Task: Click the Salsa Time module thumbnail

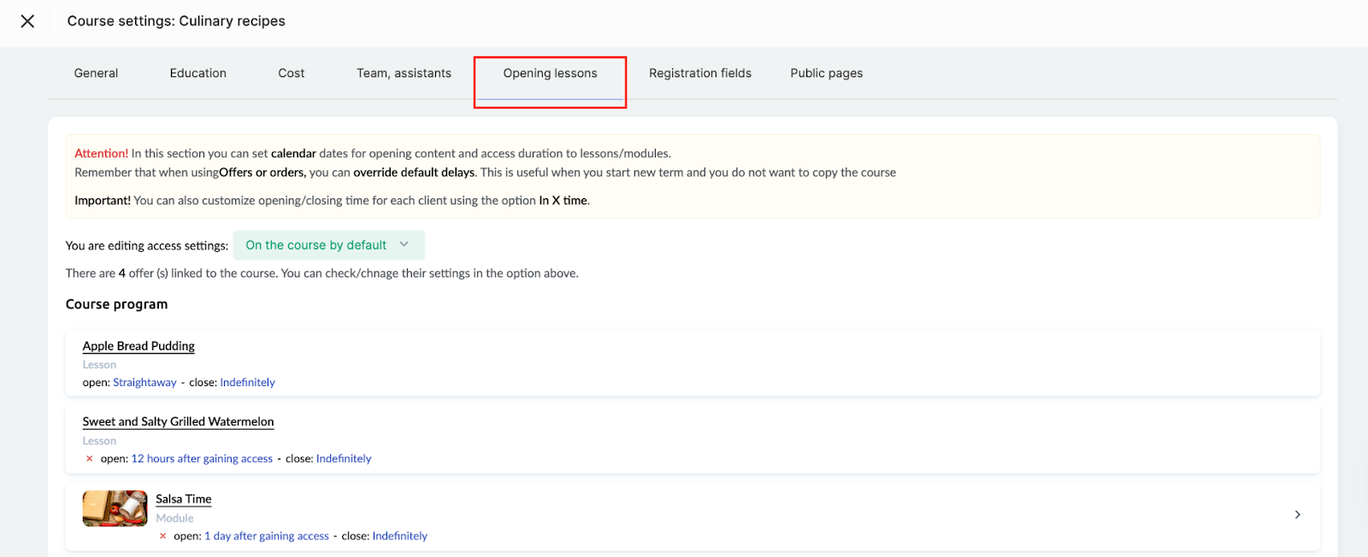Action: click(x=115, y=508)
